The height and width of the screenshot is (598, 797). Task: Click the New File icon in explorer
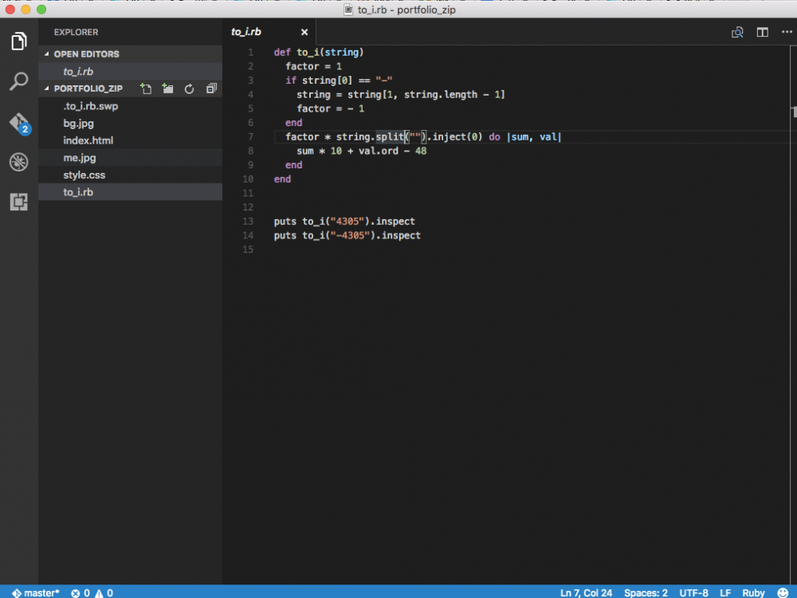tap(146, 89)
